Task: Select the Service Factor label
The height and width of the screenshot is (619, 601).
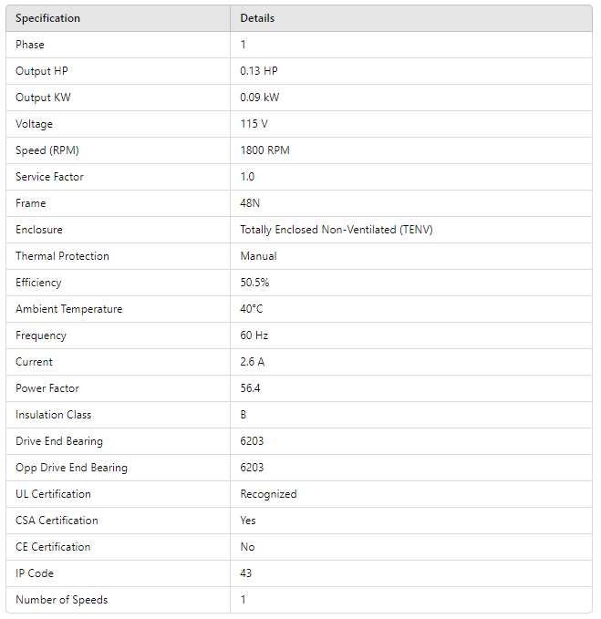Action: (x=49, y=177)
